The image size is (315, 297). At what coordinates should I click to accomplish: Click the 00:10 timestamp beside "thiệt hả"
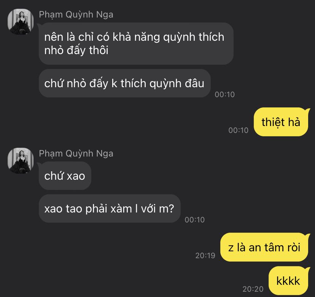(x=239, y=130)
